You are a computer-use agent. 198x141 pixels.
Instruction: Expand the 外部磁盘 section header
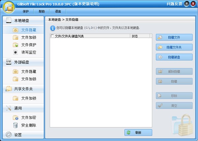[22, 62]
